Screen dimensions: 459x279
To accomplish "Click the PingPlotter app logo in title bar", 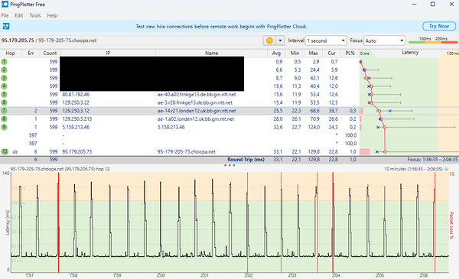I will coord(5,4).
